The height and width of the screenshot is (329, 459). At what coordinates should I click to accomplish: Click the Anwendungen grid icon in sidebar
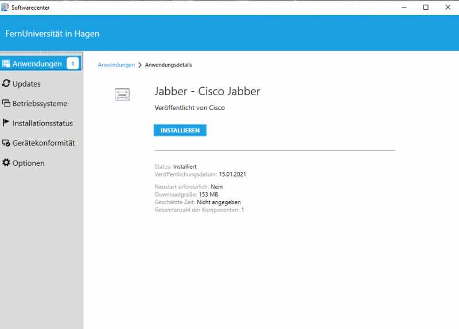point(6,64)
